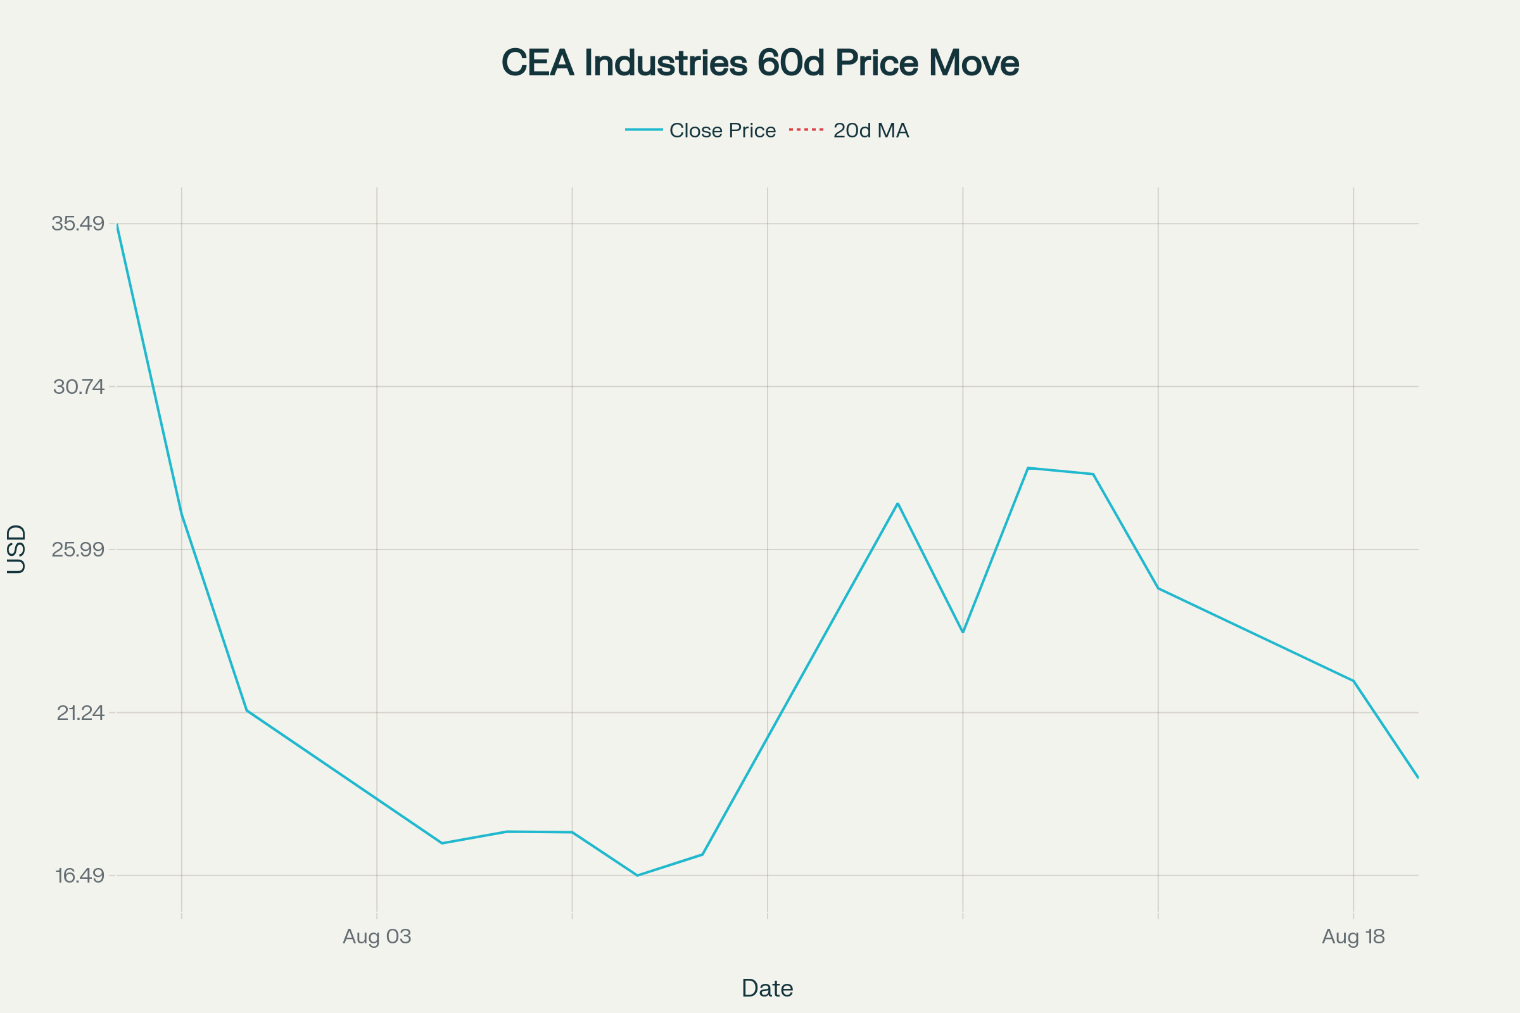Viewport: 1520px width, 1013px height.
Task: Click the chart title CEA Industries 60d Price Move
Action: click(x=760, y=63)
